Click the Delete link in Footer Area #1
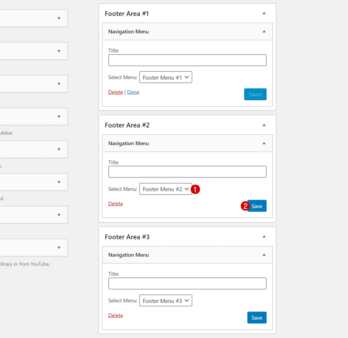The height and width of the screenshot is (338, 348). tap(115, 92)
